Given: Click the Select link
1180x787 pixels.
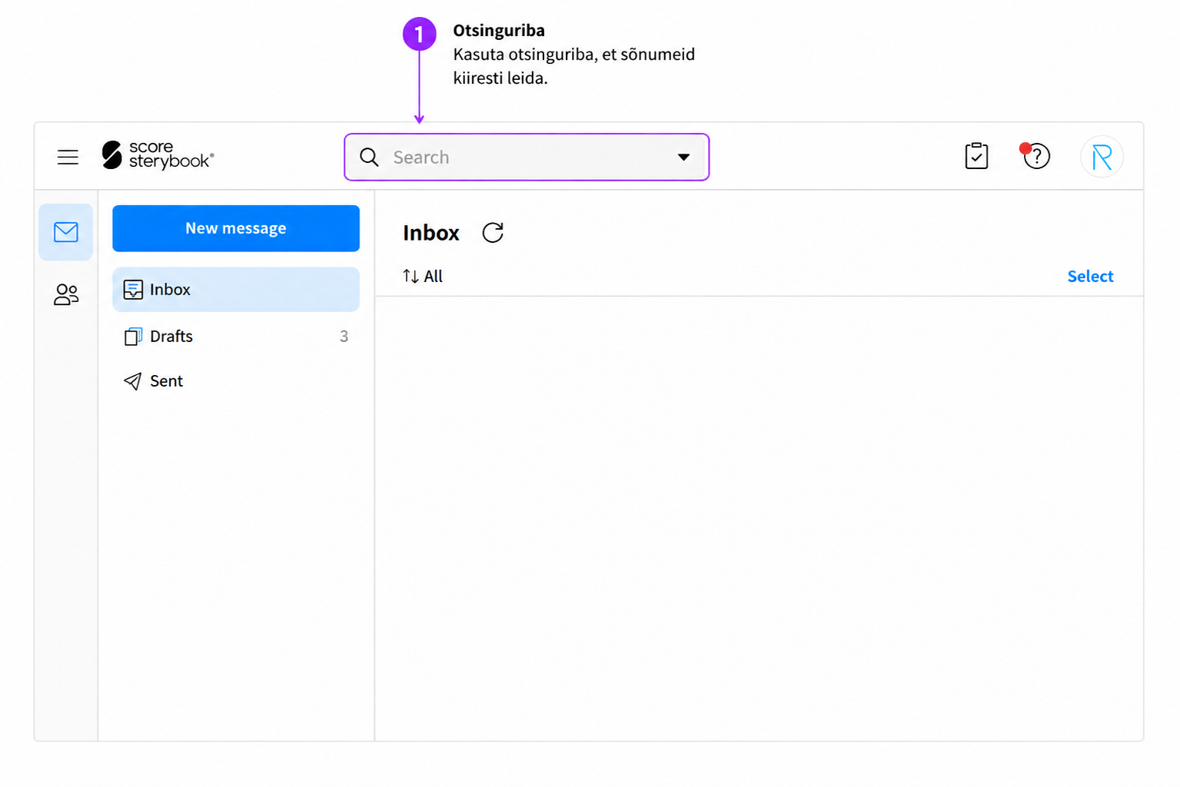Looking at the screenshot, I should [1090, 277].
